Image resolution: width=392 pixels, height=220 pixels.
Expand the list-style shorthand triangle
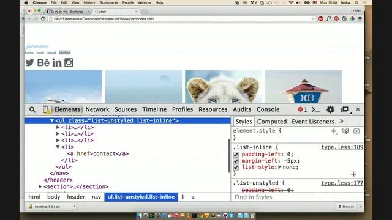[280, 167]
